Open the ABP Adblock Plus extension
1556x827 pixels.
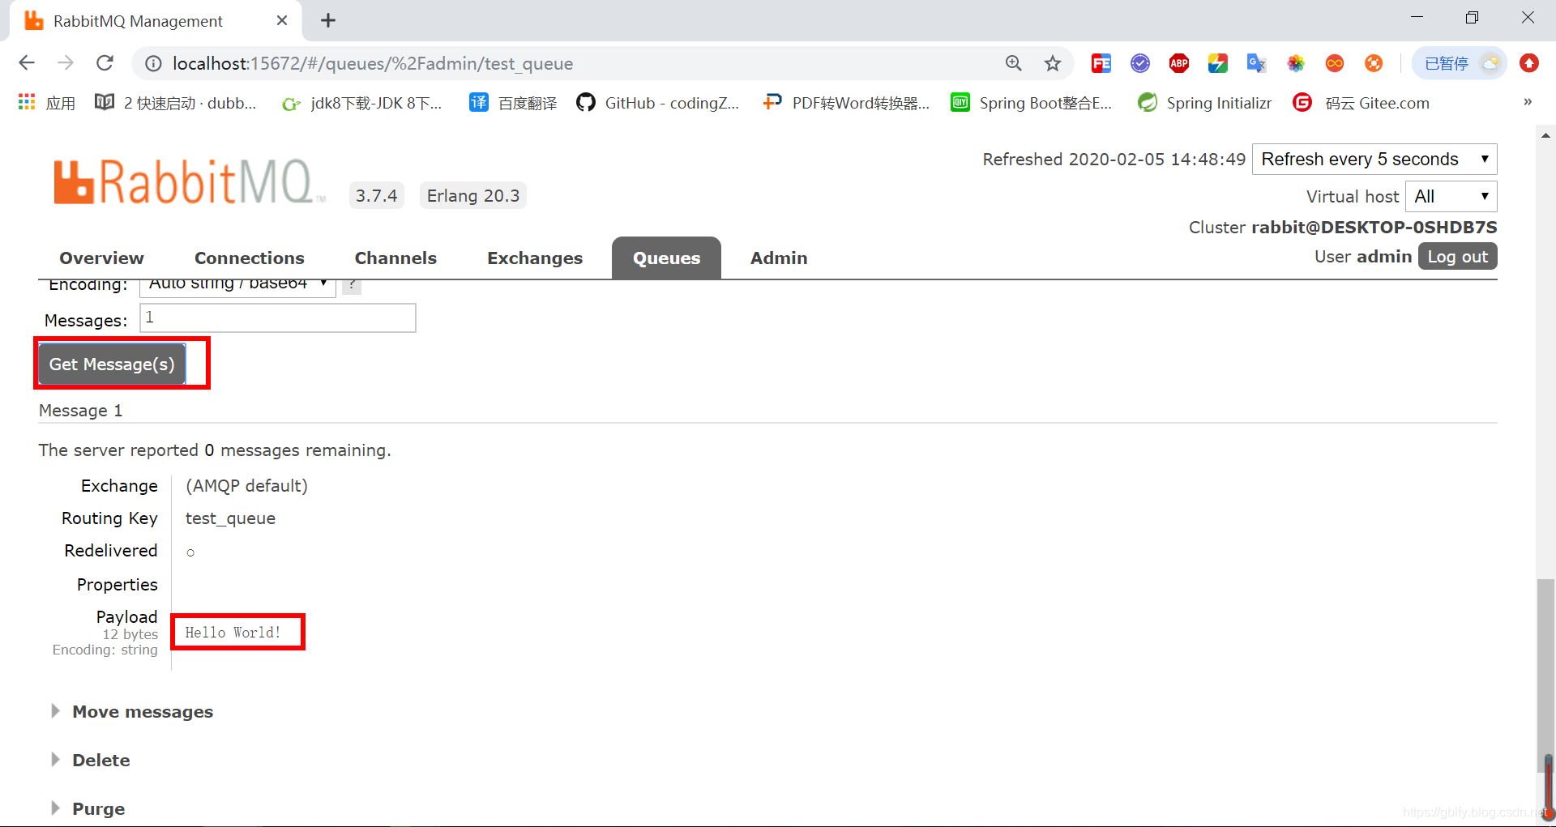point(1178,63)
